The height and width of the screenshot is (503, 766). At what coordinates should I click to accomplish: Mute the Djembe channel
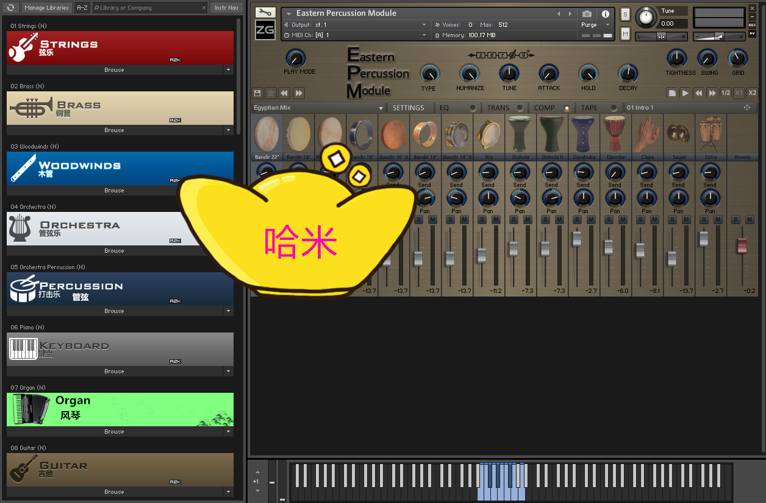tap(623, 219)
